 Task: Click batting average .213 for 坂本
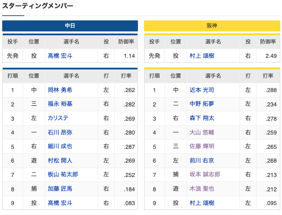click(271, 175)
